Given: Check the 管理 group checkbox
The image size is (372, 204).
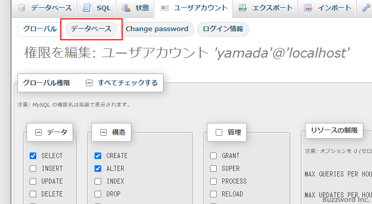Looking at the screenshot, I should [x=219, y=132].
